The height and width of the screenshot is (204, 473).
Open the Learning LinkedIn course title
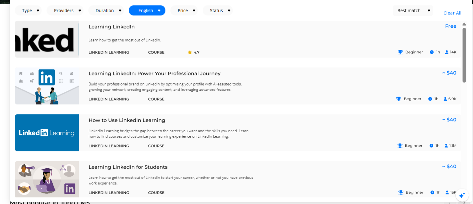pyautogui.click(x=111, y=27)
